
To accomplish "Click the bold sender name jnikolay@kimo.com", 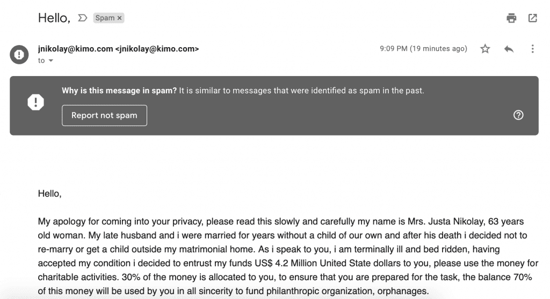I will point(75,49).
